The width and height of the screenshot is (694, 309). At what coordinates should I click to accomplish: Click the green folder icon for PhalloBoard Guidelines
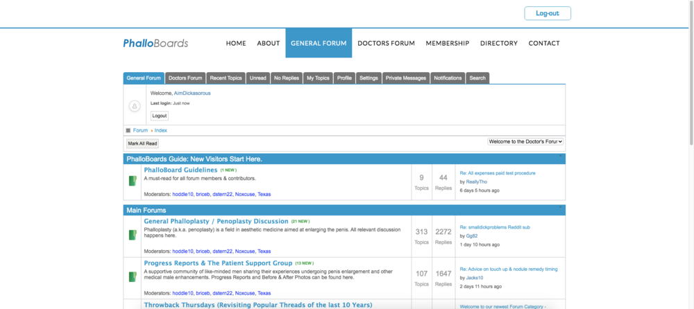pyautogui.click(x=133, y=181)
